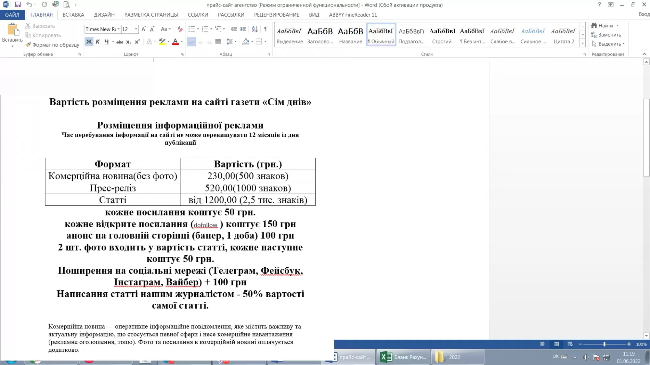Click the Paste clipboard icon

coord(12,30)
